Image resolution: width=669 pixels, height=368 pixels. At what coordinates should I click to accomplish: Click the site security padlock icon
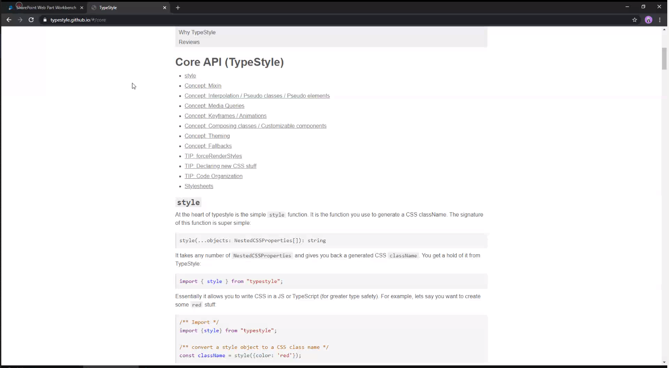point(45,20)
